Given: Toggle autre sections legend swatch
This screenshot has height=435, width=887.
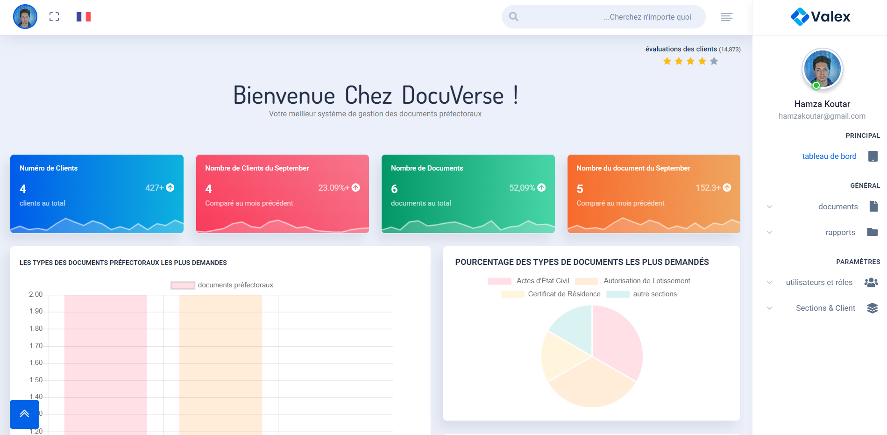Looking at the screenshot, I should [618, 294].
